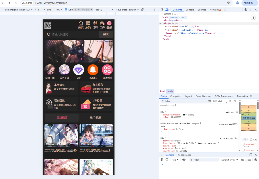Screen dimensions: 259x179
Task: Click the accessibility tree icon
Action: pyautogui.click(x=253, y=17)
